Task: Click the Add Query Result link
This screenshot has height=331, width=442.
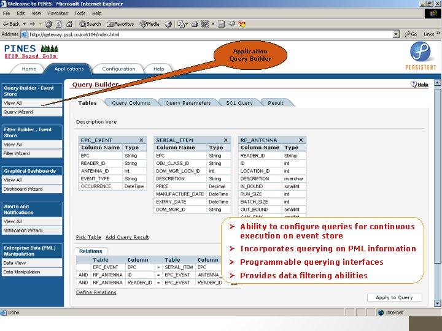Action: (127, 237)
